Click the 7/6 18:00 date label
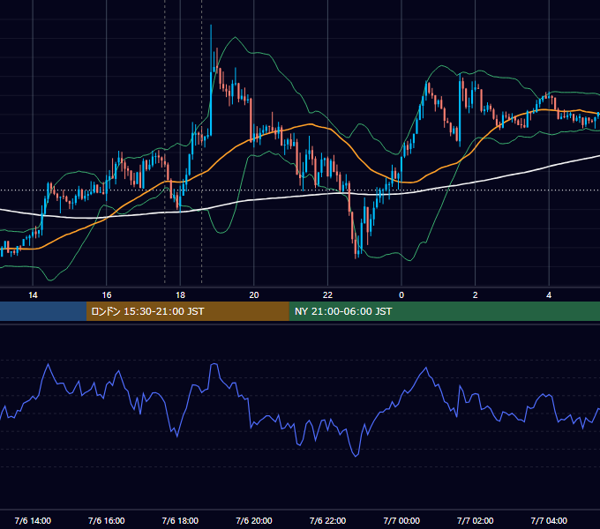The image size is (600, 529). [180, 520]
